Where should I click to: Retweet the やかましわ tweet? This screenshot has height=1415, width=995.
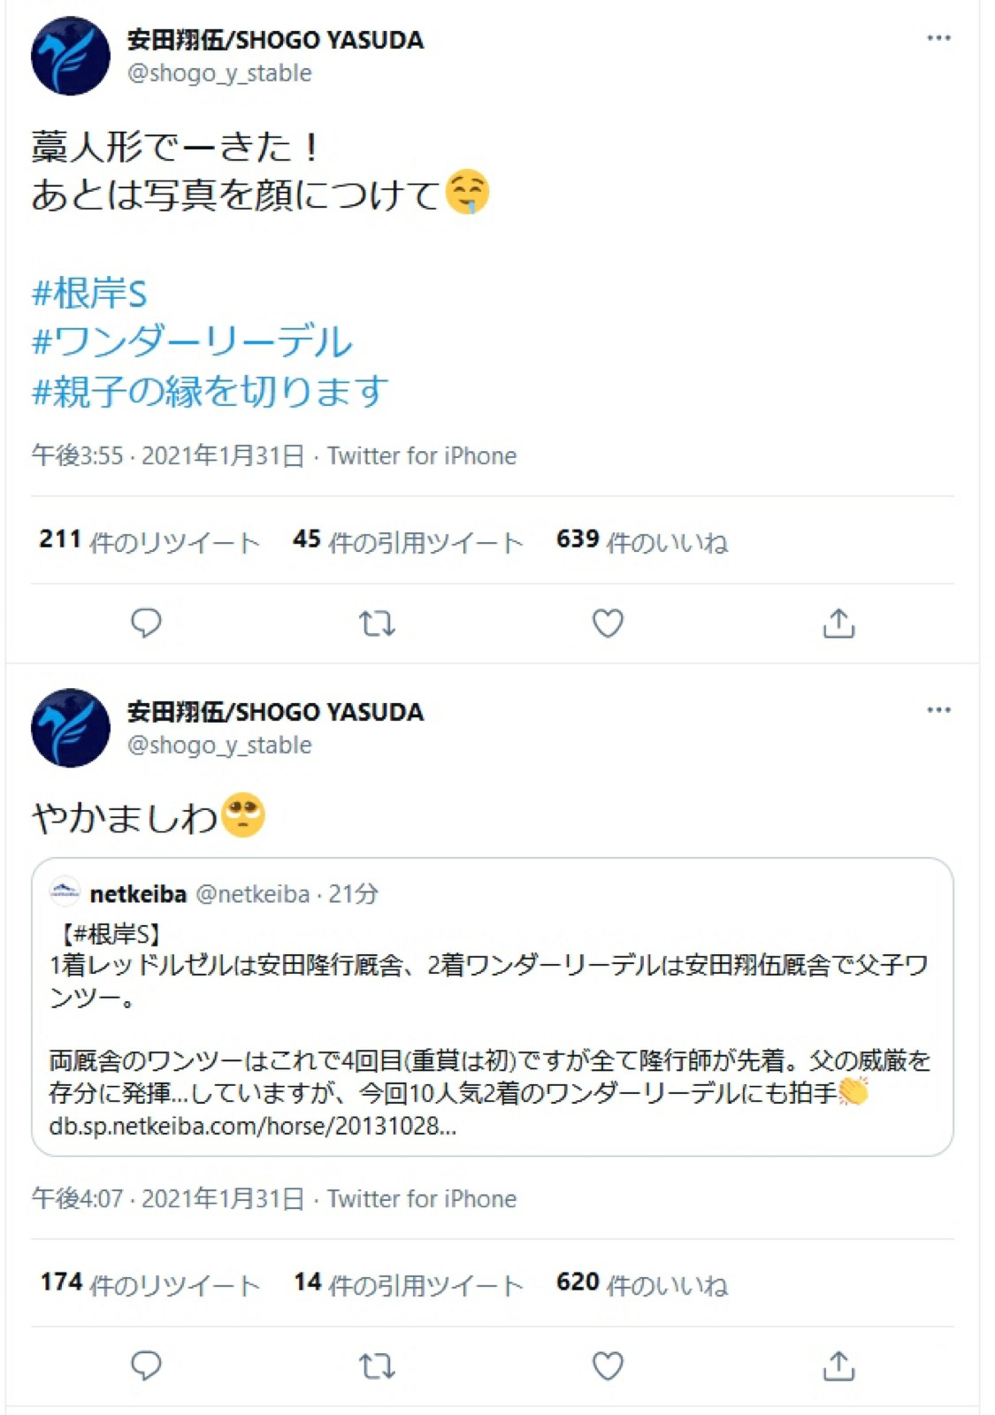(377, 1366)
